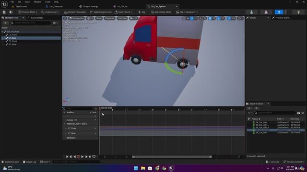
Task: Open the Perspective view dropdown
Action: pyautogui.click(x=76, y=18)
